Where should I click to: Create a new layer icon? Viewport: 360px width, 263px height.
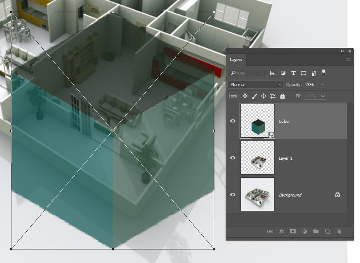point(327,231)
